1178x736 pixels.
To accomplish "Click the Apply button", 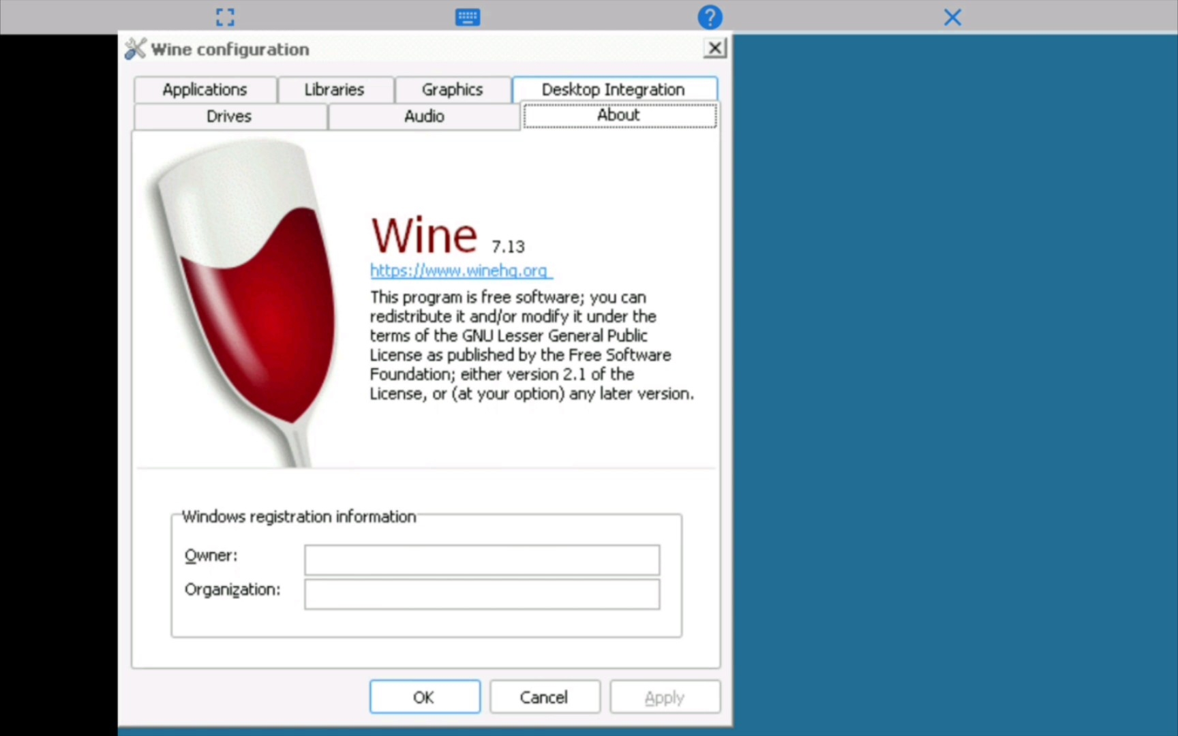I will click(x=665, y=696).
